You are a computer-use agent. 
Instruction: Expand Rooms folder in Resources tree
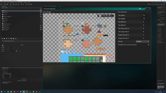coord(158,36)
